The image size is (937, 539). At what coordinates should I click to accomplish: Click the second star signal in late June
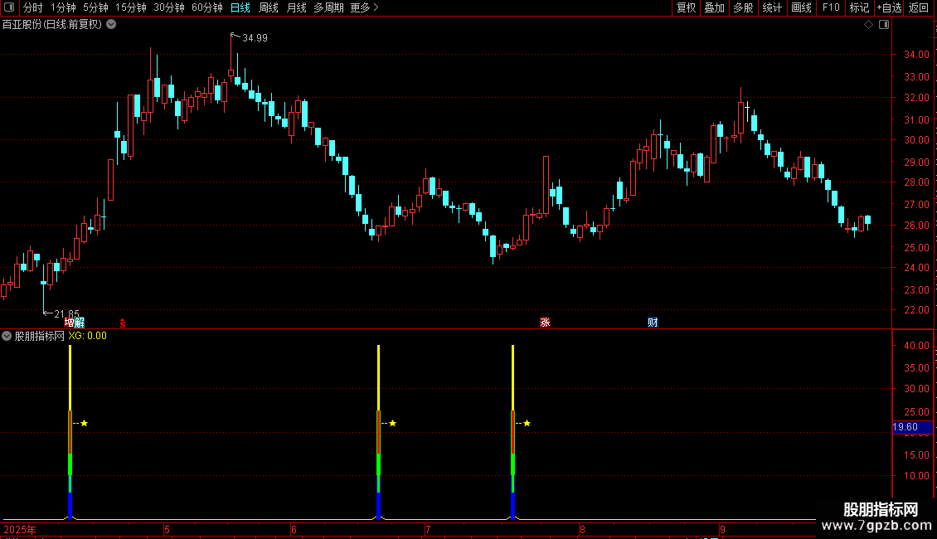(x=392, y=423)
